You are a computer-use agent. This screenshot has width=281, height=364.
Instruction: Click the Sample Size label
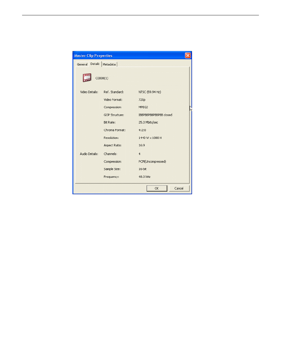(x=112, y=169)
